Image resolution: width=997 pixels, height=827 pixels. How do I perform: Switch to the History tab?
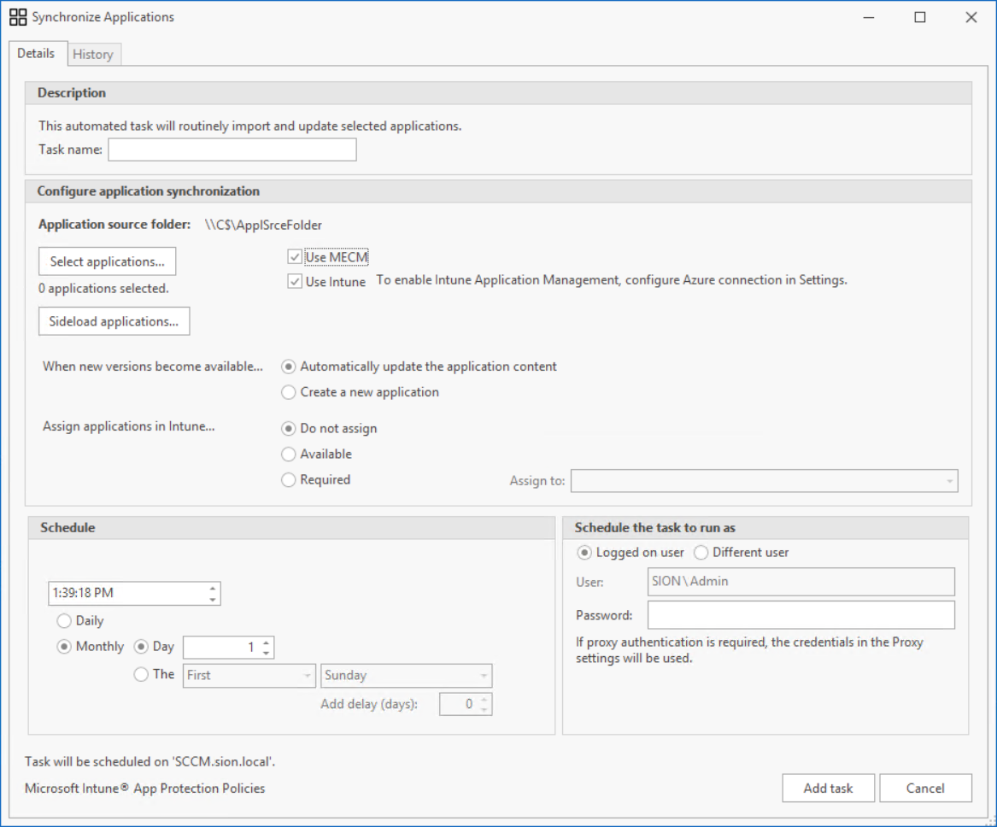[x=92, y=55]
